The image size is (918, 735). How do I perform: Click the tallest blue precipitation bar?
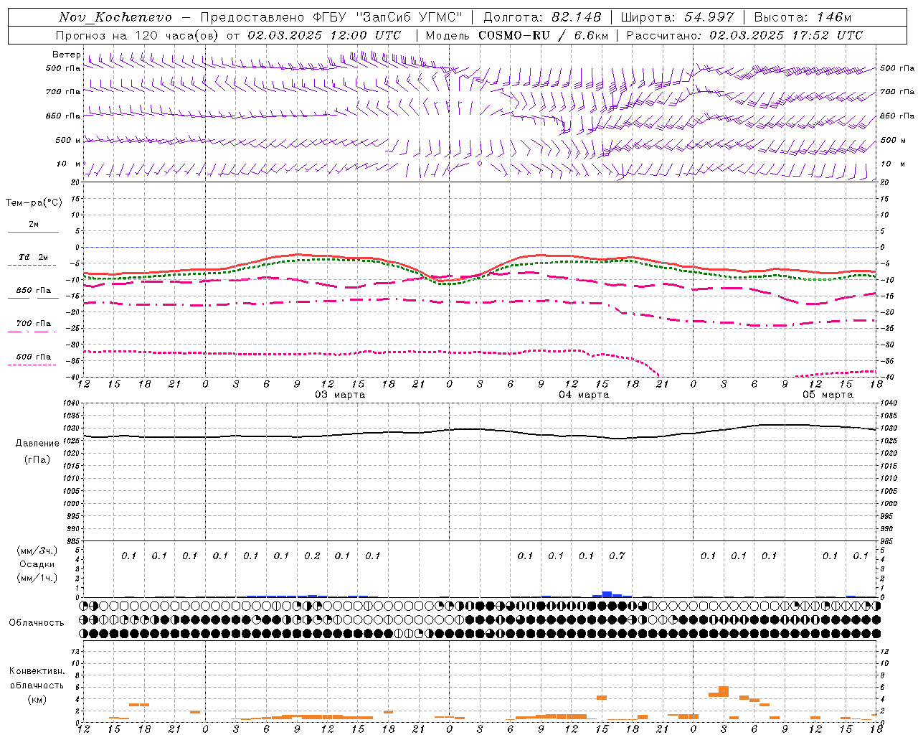607,594
